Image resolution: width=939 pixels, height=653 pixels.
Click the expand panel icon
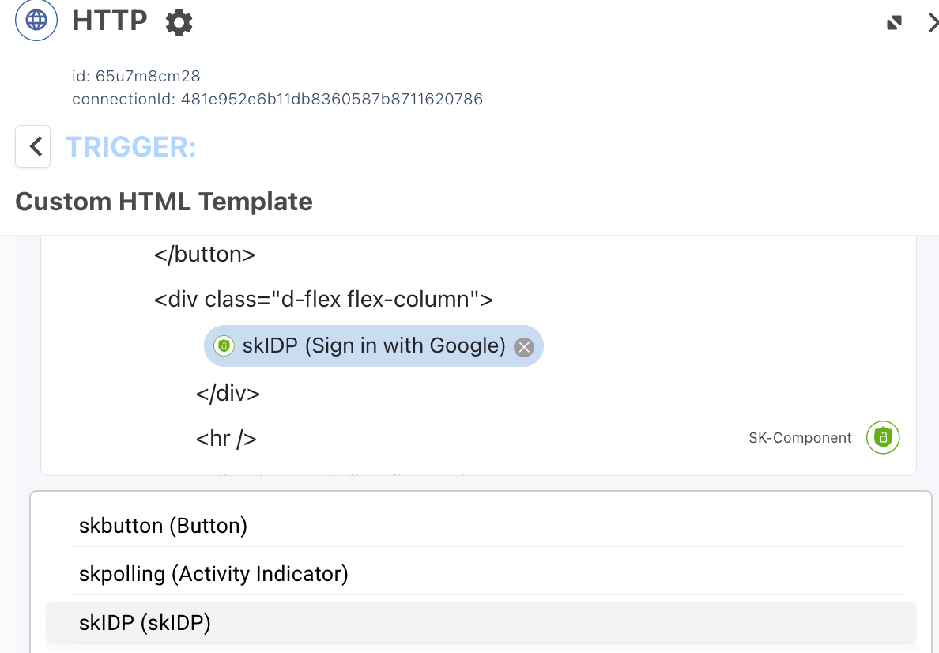click(x=894, y=23)
